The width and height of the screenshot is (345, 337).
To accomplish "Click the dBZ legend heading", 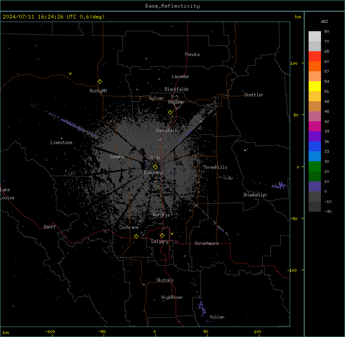I will tap(324, 22).
